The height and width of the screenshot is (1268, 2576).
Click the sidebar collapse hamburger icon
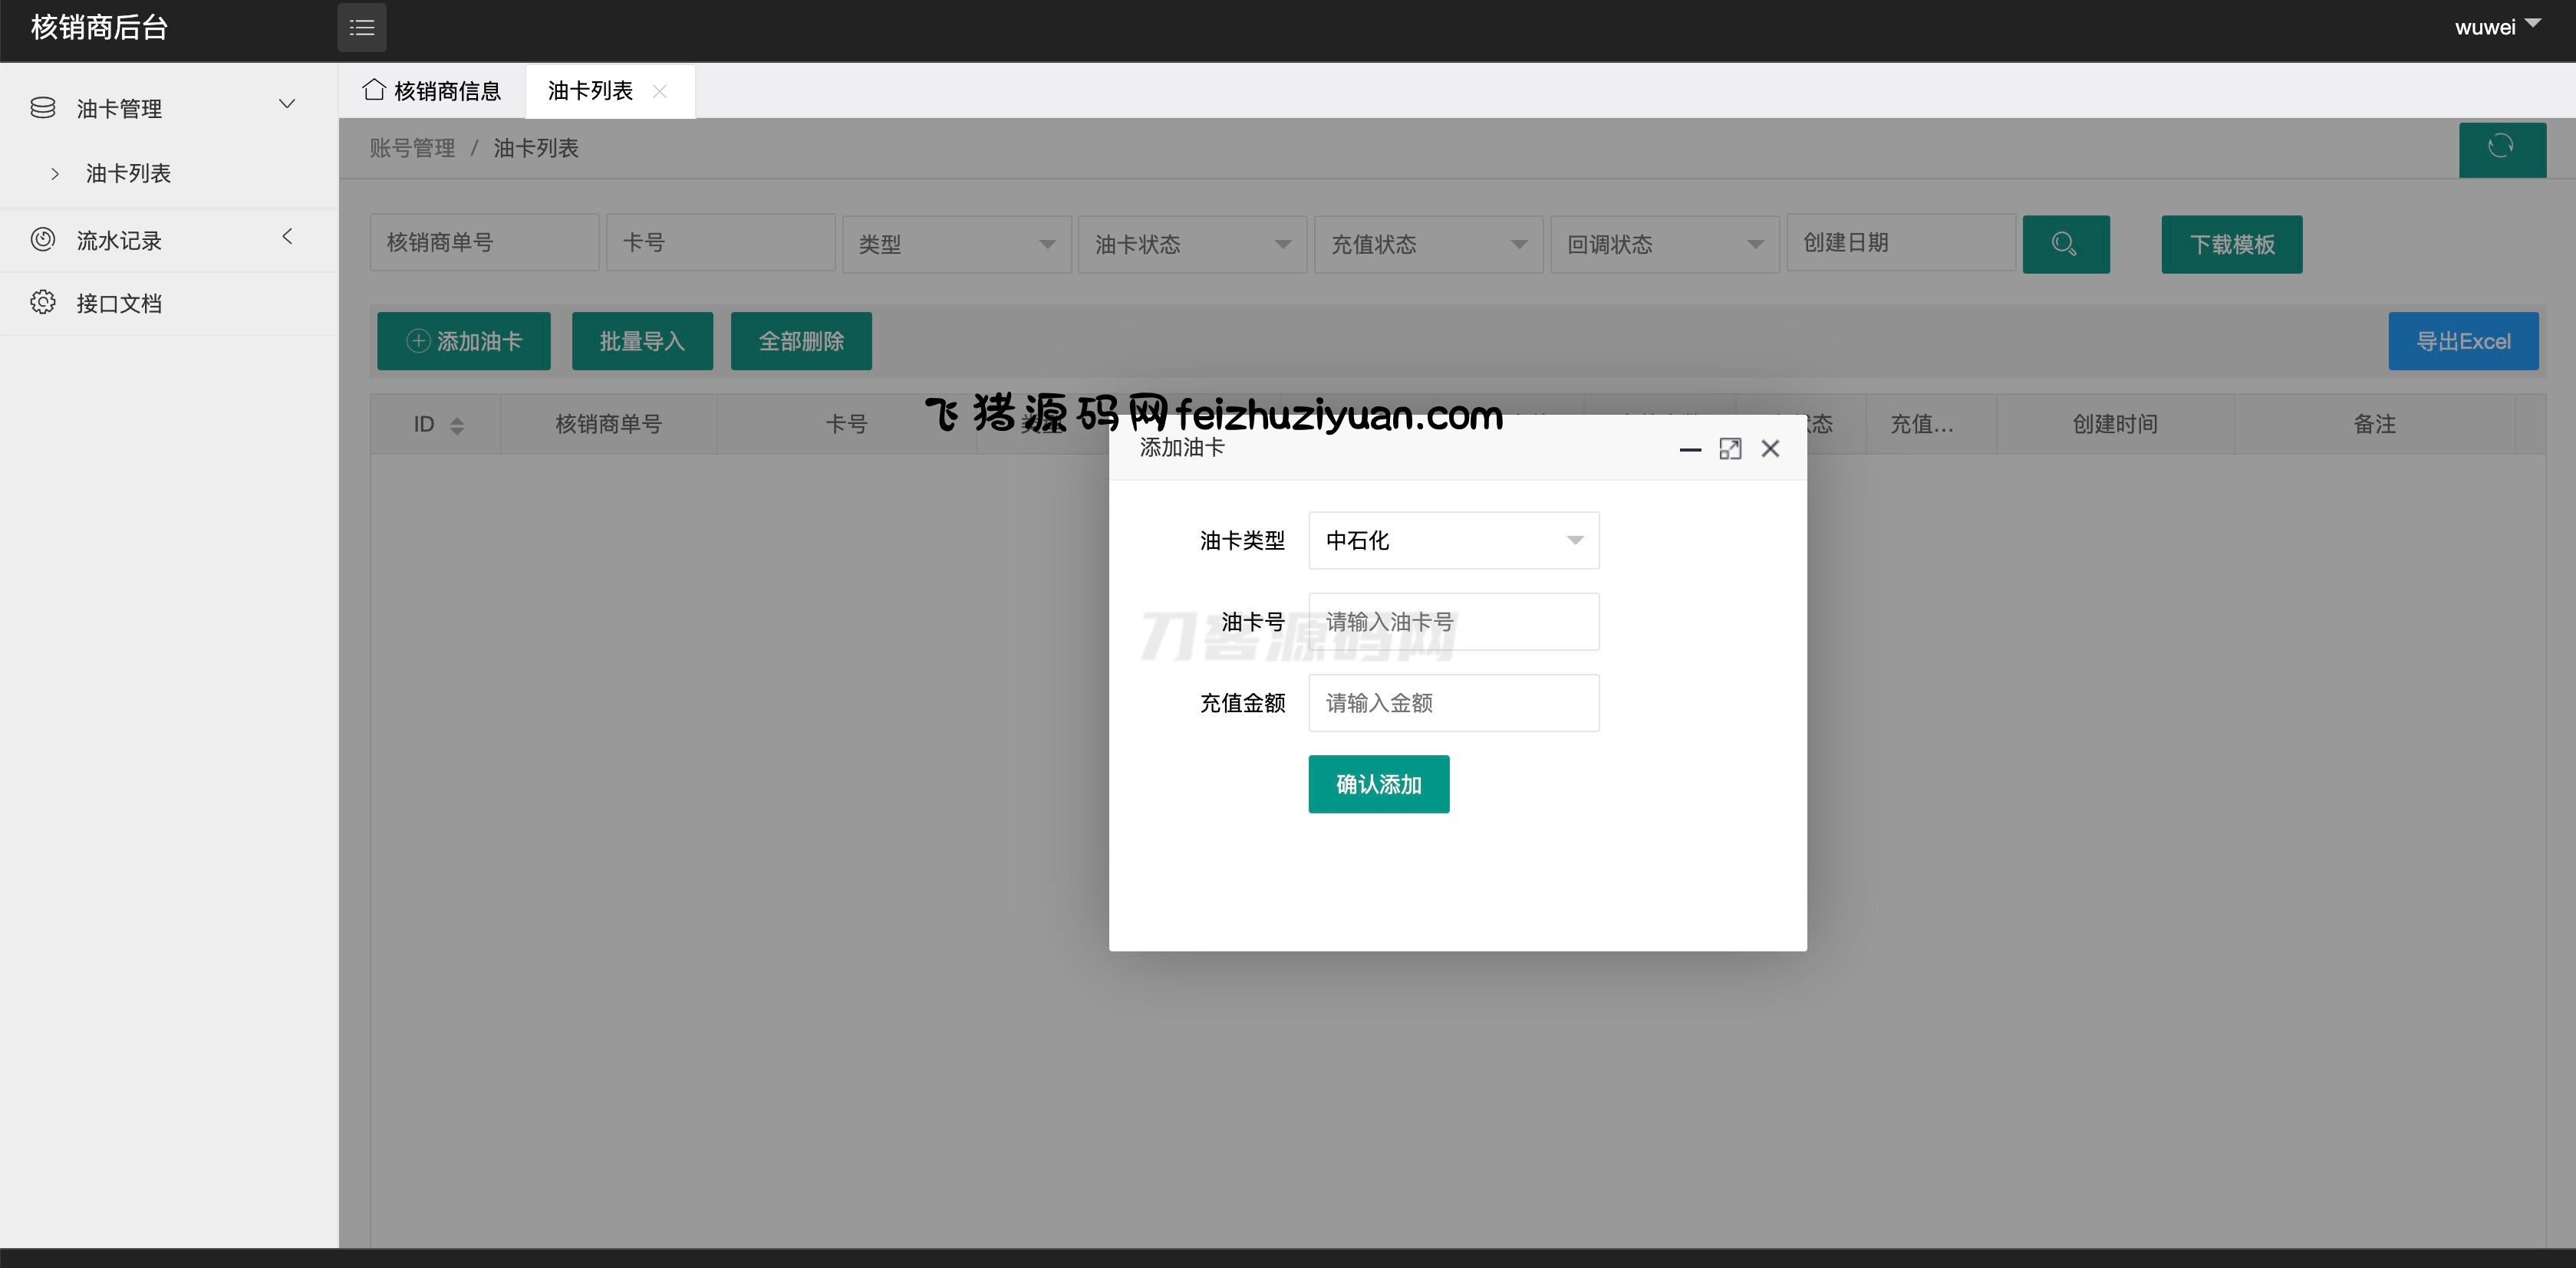[361, 28]
